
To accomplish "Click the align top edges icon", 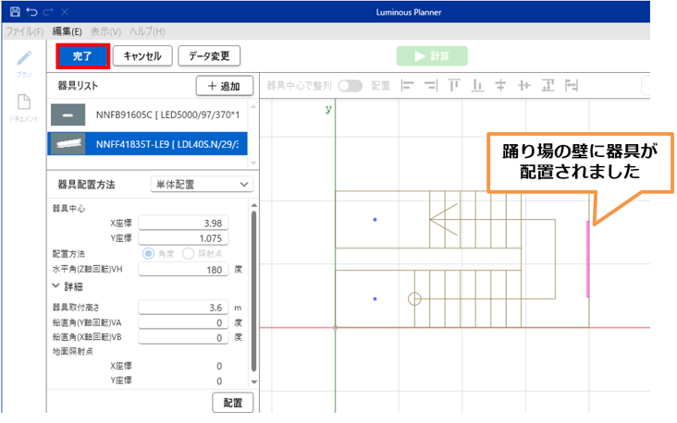I will (x=454, y=85).
